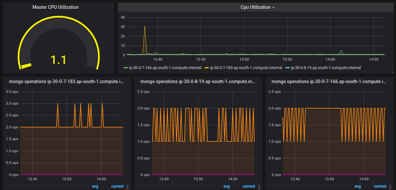Click the green CPU spike near 14:00
The height and width of the screenshot is (190, 396).
341,50
